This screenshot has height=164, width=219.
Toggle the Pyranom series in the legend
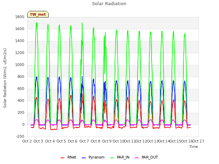click(93, 157)
